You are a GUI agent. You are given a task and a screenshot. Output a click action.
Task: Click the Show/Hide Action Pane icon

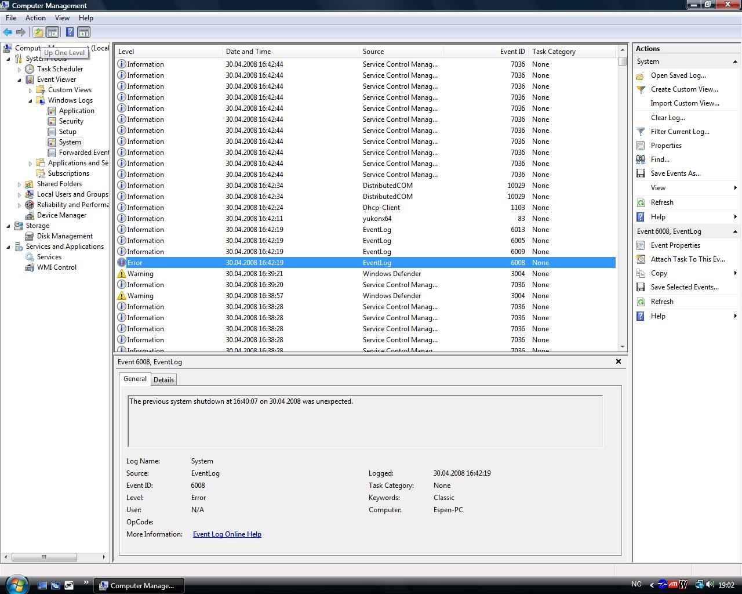(x=84, y=32)
